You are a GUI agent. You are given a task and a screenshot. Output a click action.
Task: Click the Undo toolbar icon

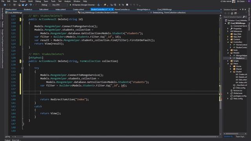pyautogui.click(x=31, y=5)
